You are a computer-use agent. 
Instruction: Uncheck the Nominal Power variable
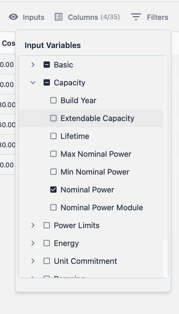point(53,190)
